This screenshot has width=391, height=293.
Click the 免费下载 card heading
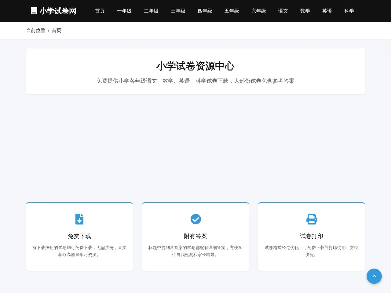[79, 236]
